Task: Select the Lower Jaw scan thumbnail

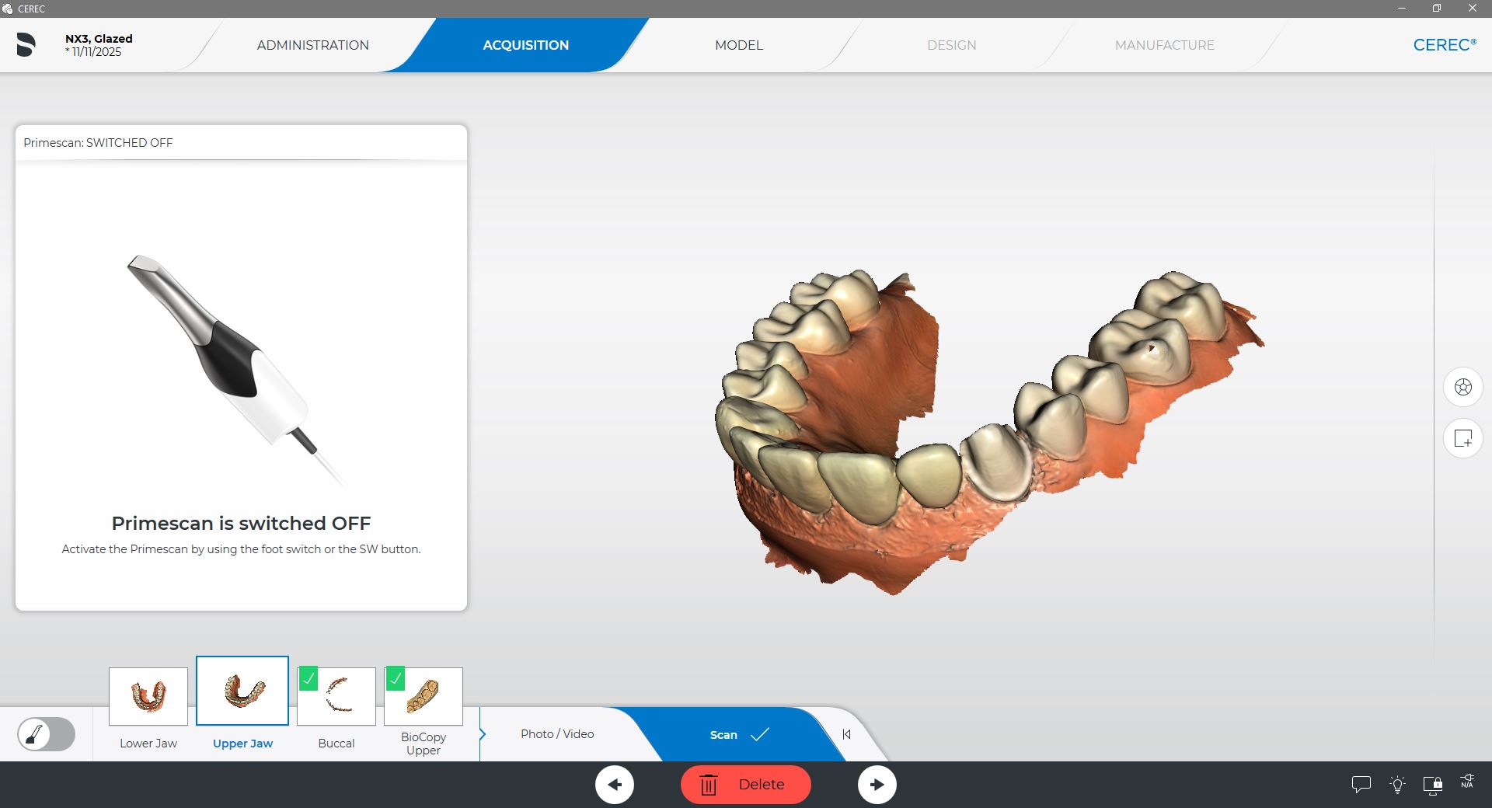Action: (x=148, y=696)
